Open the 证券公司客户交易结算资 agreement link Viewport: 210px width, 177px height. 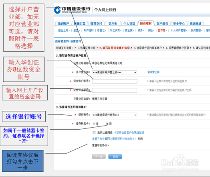point(129,133)
